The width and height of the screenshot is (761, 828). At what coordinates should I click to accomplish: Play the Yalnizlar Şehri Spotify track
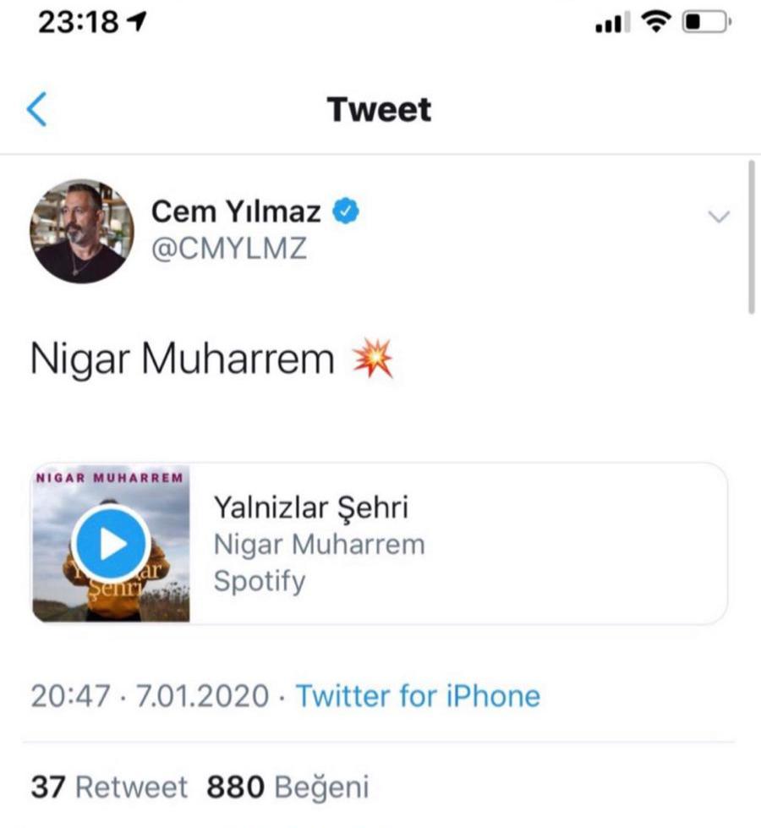(111, 543)
